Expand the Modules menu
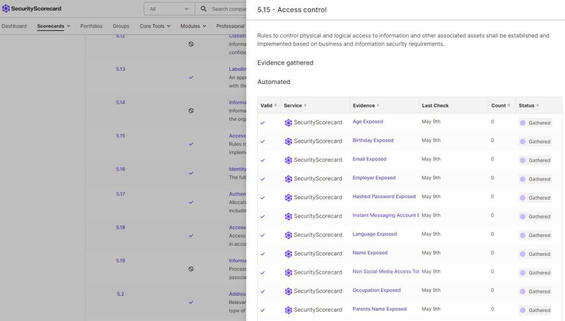Image resolution: width=565 pixels, height=321 pixels. tap(193, 26)
